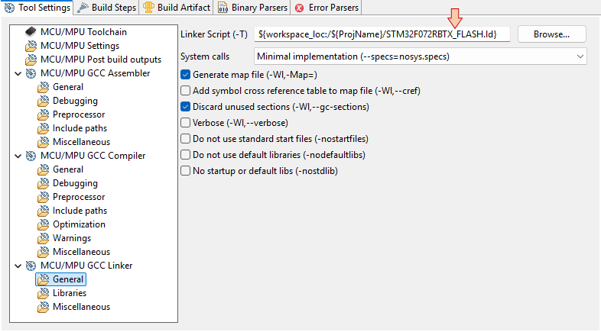The height and width of the screenshot is (332, 601).
Task: Click the MCU/MPU GCC Assembler tool icon
Action: point(31,73)
